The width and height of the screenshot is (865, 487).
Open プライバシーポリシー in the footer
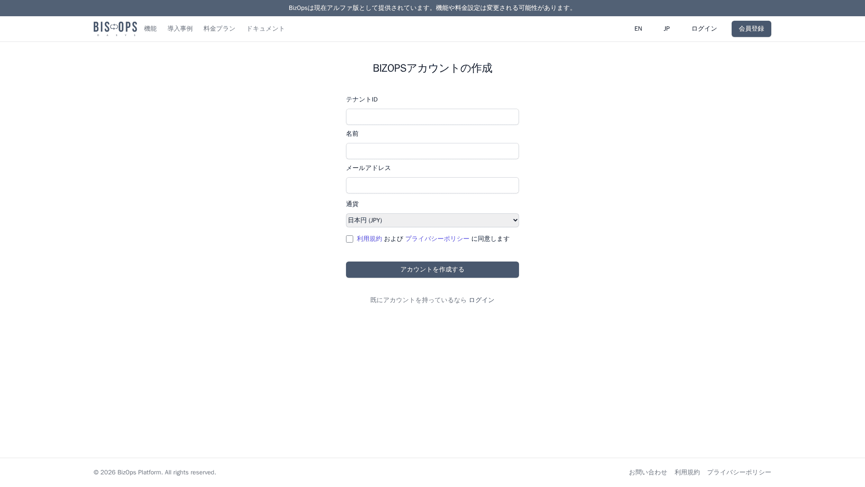coord(739,473)
